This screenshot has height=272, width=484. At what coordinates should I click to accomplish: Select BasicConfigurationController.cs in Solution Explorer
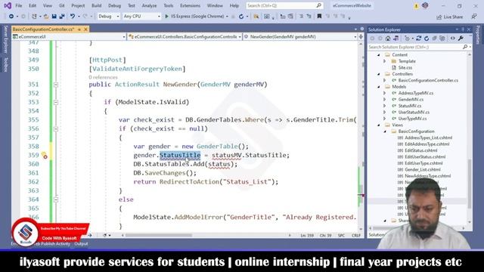[428, 80]
